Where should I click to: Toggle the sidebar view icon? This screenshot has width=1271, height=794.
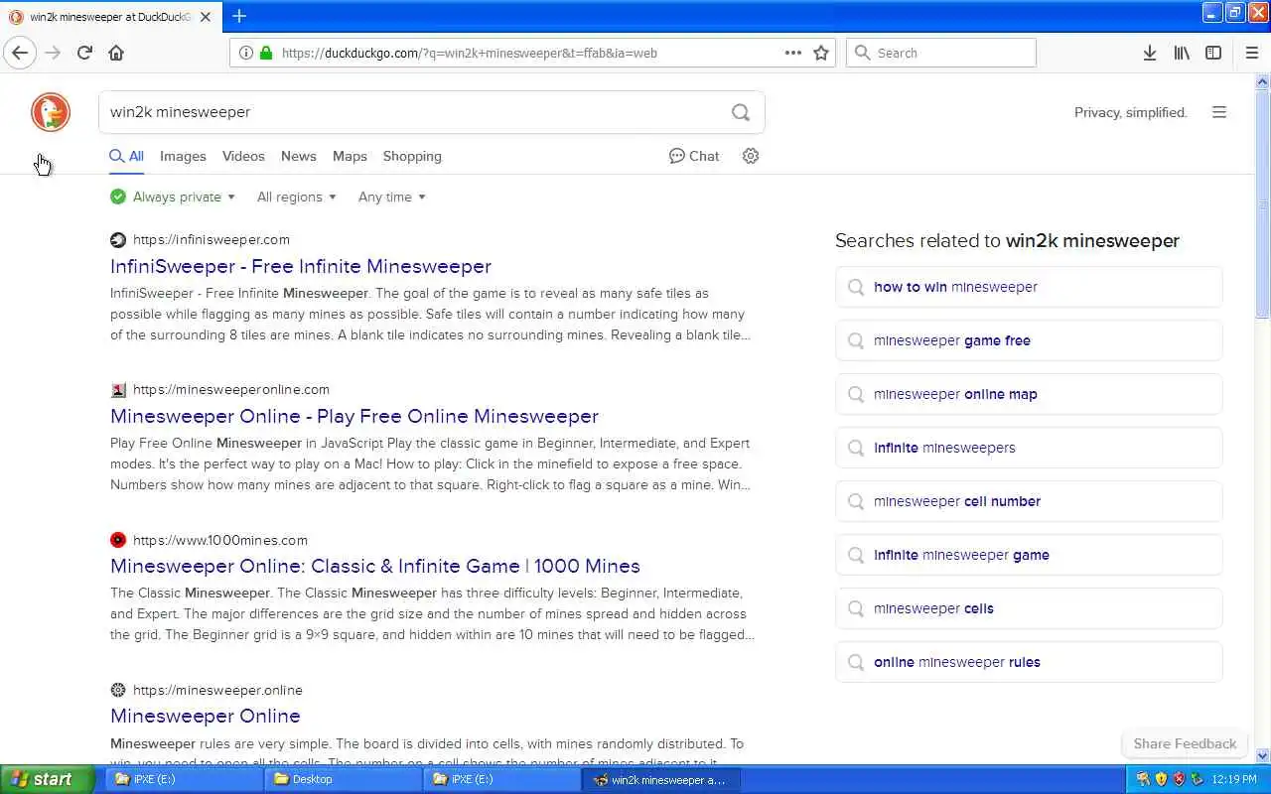coord(1213,53)
